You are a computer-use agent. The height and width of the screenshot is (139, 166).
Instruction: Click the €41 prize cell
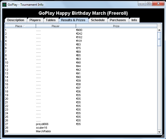coord(78,73)
